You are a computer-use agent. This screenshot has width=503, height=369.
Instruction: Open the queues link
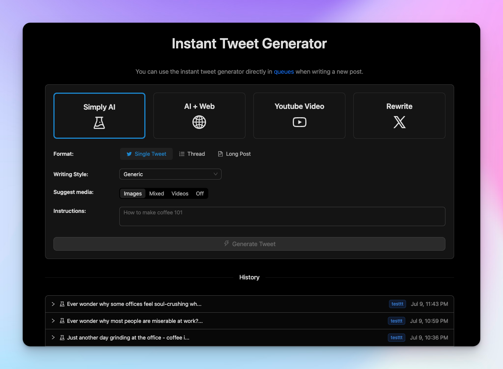click(x=284, y=71)
